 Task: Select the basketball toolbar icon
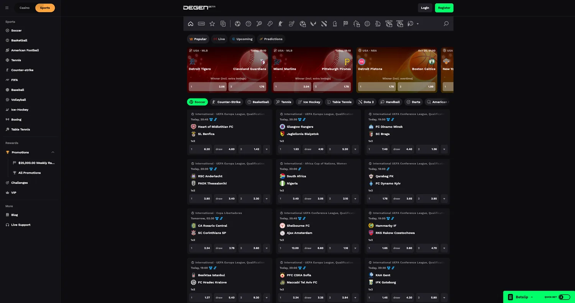[248, 24]
